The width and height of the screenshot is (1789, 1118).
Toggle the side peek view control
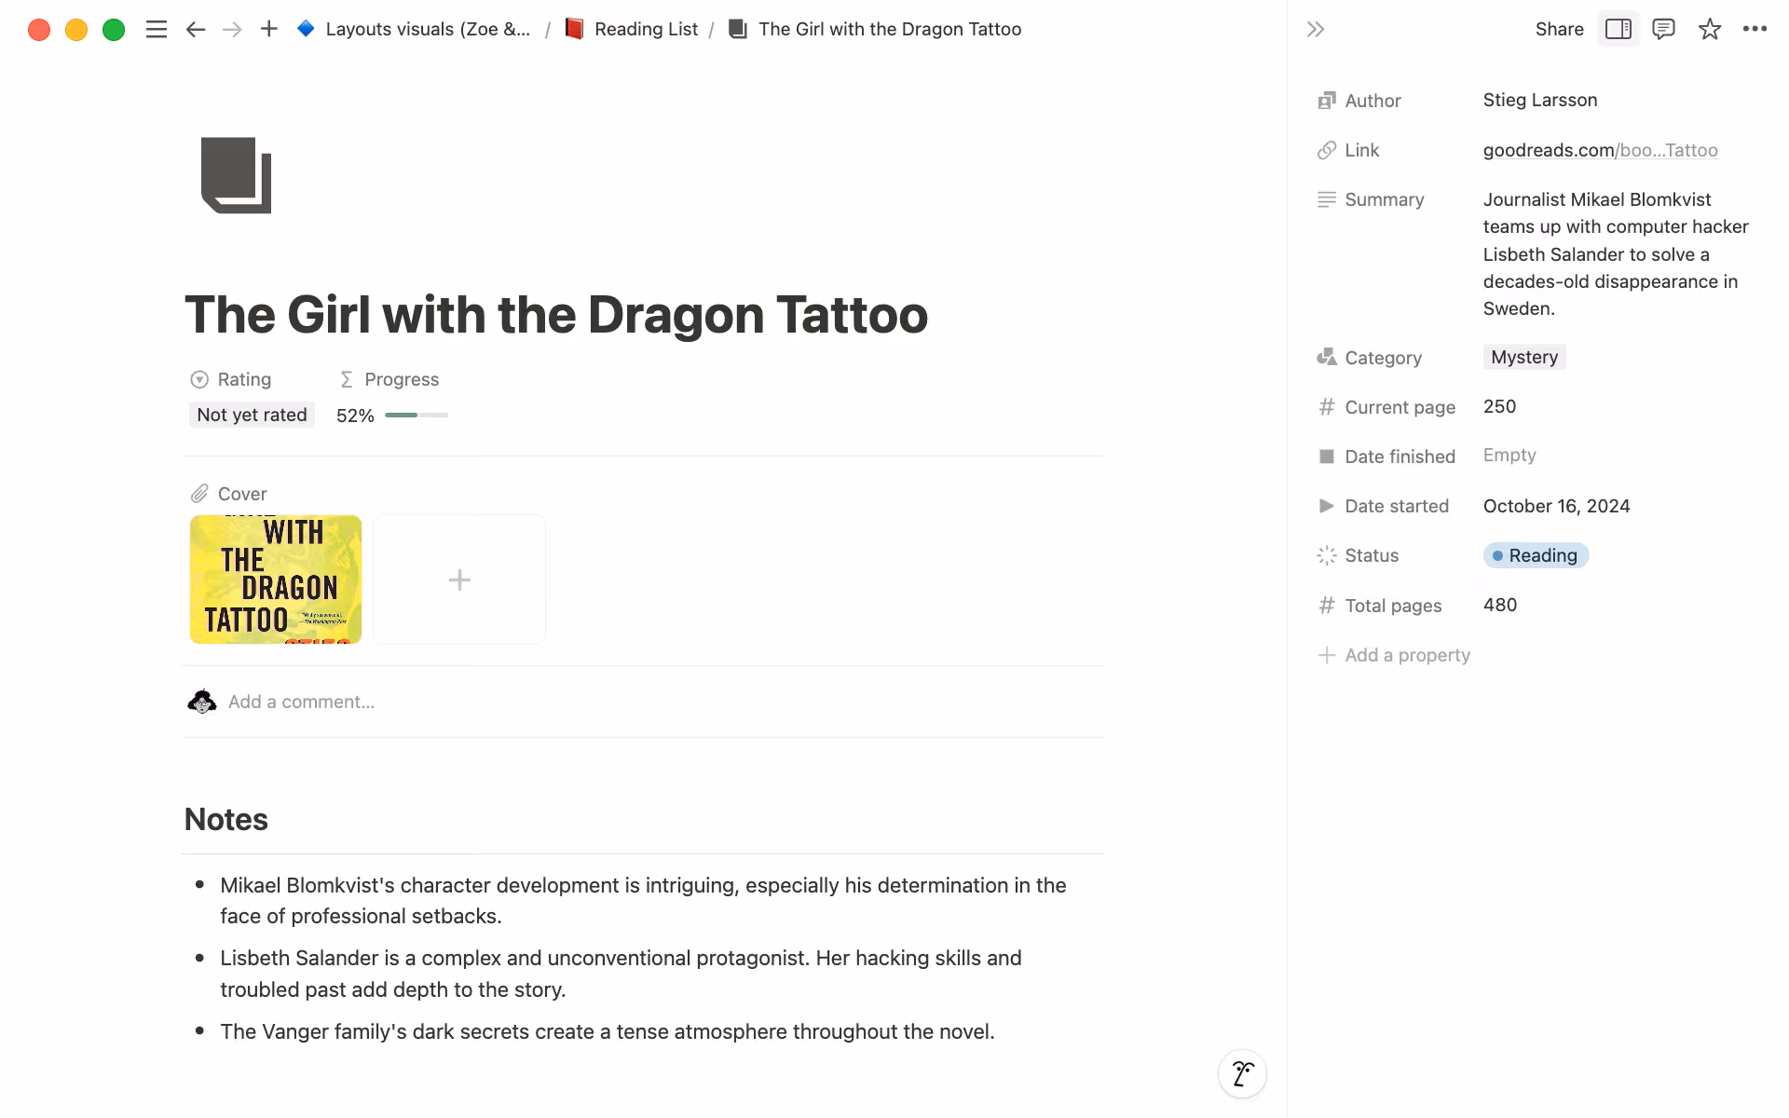pyautogui.click(x=1618, y=29)
